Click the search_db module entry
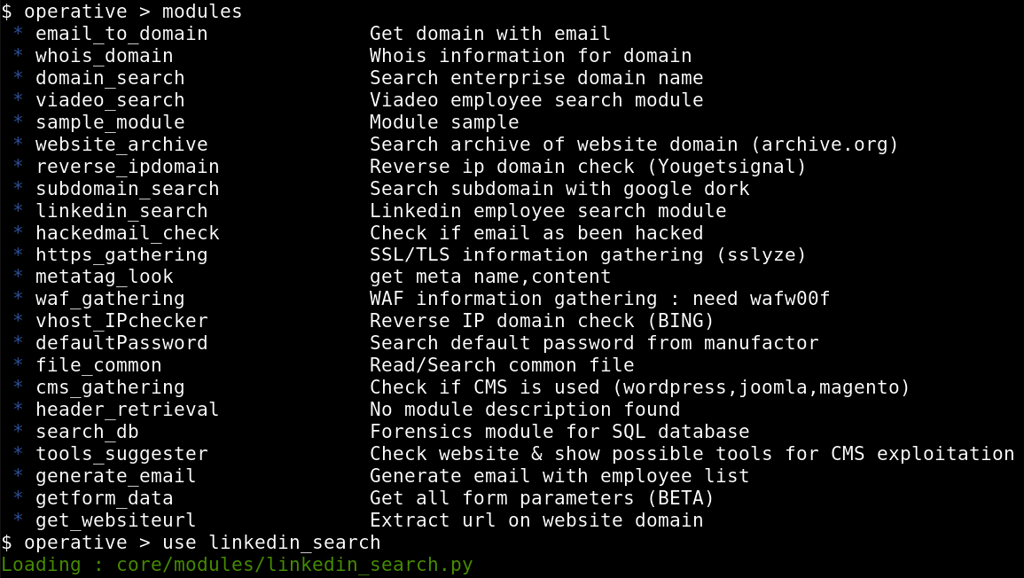The height and width of the screenshot is (578, 1024). coord(87,432)
